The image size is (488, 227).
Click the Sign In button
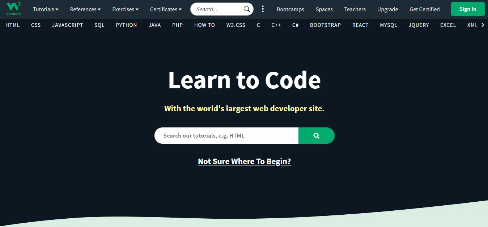coord(467,9)
